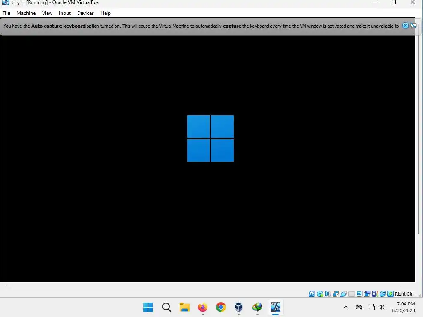423x317 pixels.
Task: Open the Devices menu
Action: pyautogui.click(x=86, y=13)
